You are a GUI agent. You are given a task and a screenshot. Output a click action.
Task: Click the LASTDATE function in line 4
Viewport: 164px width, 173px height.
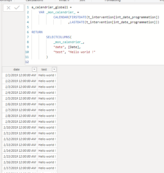(x=77, y=22)
